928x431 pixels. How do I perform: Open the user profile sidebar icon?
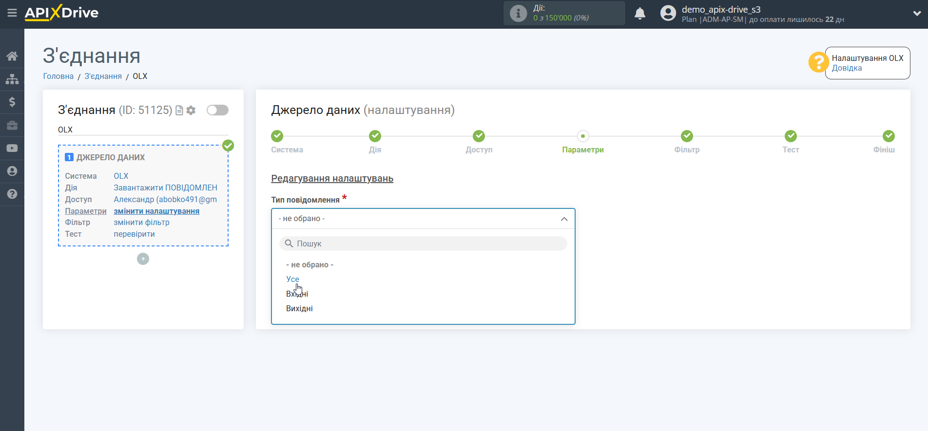(12, 171)
